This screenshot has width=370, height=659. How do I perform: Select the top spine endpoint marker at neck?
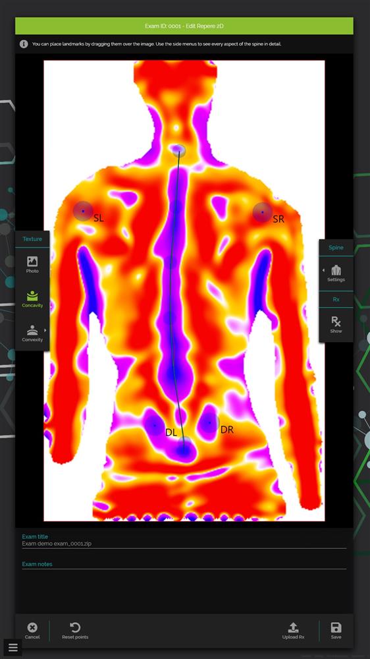pos(179,150)
